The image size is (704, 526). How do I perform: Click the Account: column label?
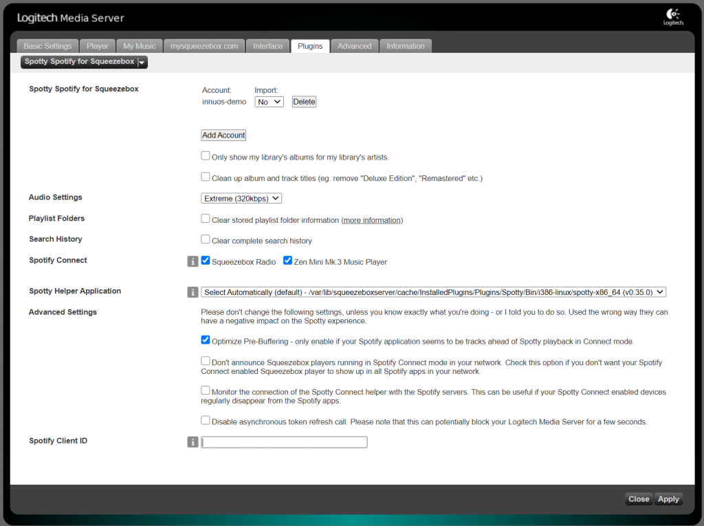(x=217, y=90)
